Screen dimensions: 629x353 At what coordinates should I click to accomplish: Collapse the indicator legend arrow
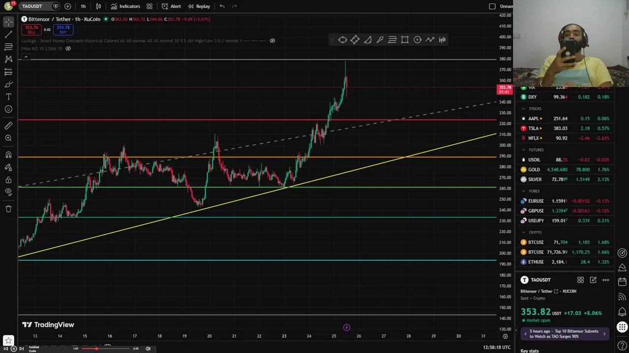point(26,57)
